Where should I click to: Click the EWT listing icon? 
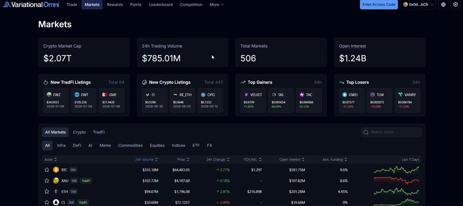coord(77,95)
